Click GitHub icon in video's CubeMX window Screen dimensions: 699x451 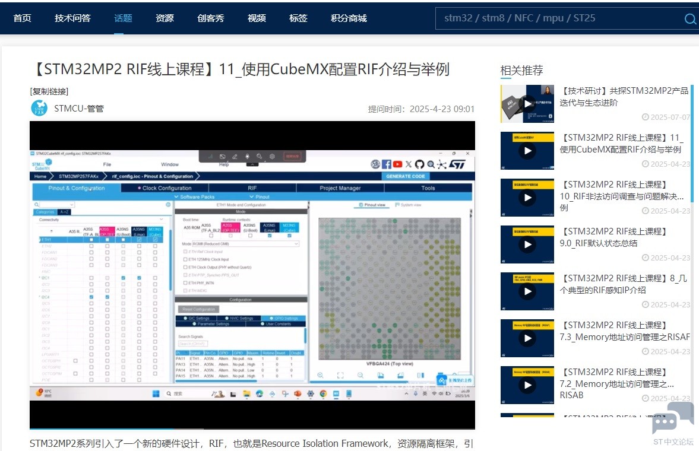tap(419, 164)
